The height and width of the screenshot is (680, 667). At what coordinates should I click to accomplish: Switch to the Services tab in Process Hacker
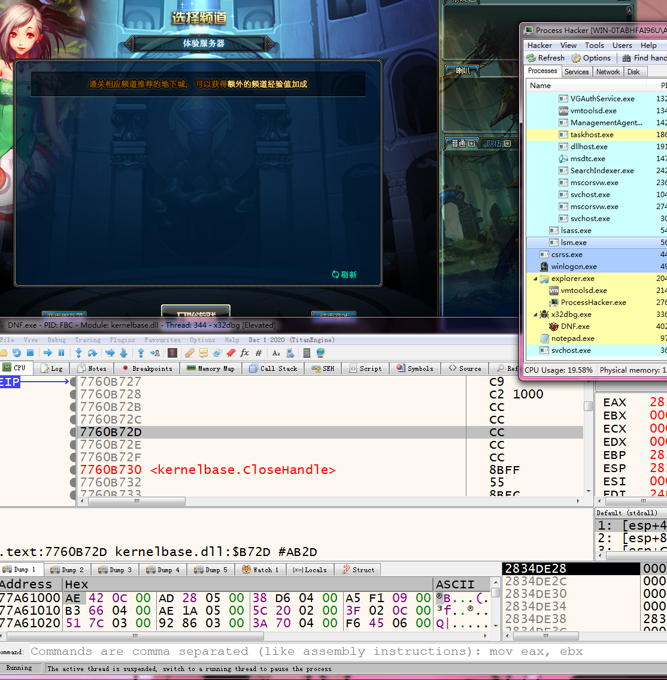coord(577,72)
